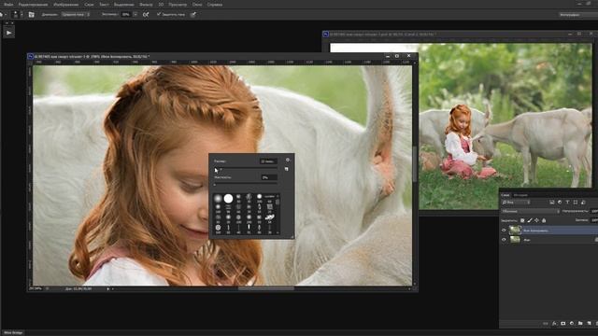The width and height of the screenshot is (598, 336).
Task: Open the blend mode dropdown in Layers
Action: pos(530,211)
